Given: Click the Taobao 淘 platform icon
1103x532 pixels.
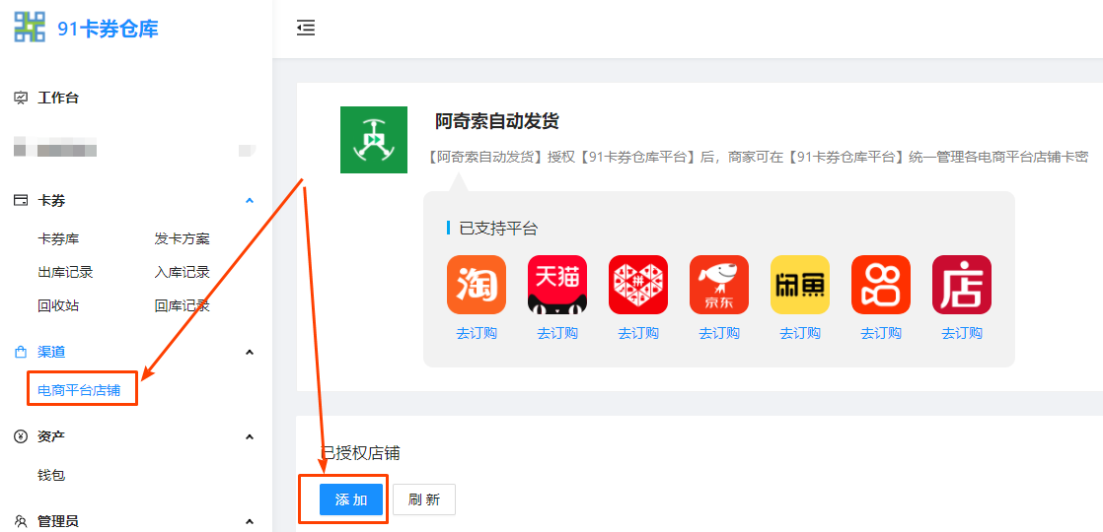Looking at the screenshot, I should point(477,285).
